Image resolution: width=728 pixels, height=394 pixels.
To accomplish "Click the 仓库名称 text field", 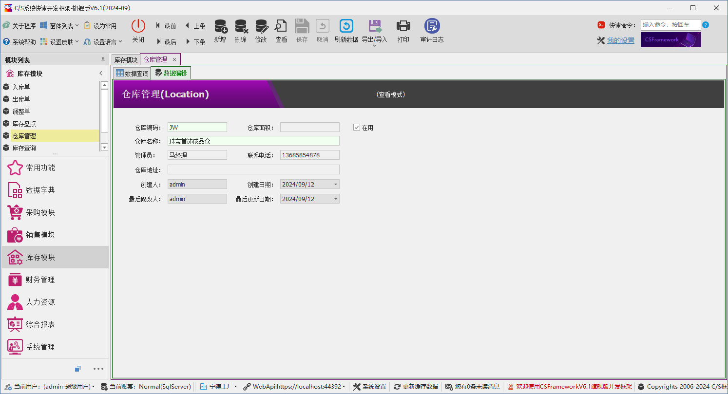I will (253, 141).
